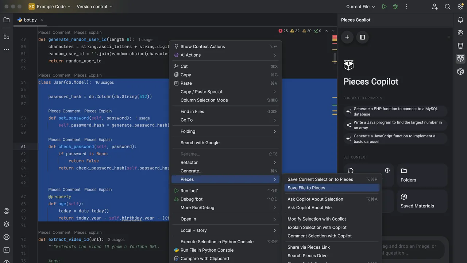This screenshot has width=467, height=263.
Task: Open the Services layers icon
Action: 6,224
